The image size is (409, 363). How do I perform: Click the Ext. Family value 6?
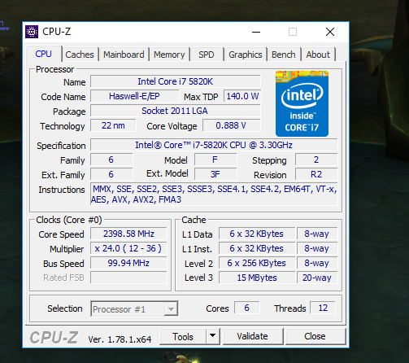111,174
